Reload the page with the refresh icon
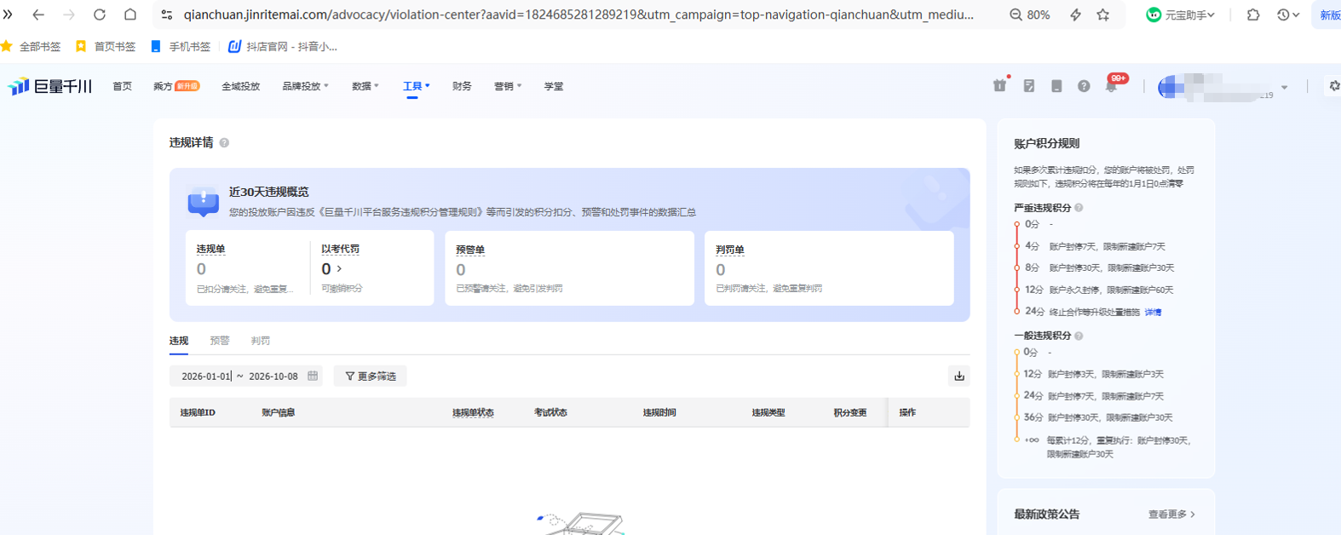The image size is (1341, 535). [100, 14]
